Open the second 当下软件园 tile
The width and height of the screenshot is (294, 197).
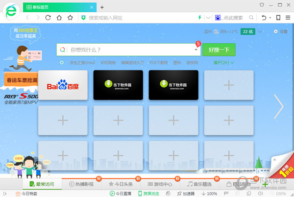173,85
